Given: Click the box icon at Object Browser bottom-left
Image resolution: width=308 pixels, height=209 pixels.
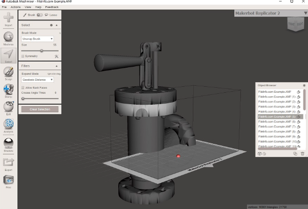Looking at the screenshot, I should 259,154.
